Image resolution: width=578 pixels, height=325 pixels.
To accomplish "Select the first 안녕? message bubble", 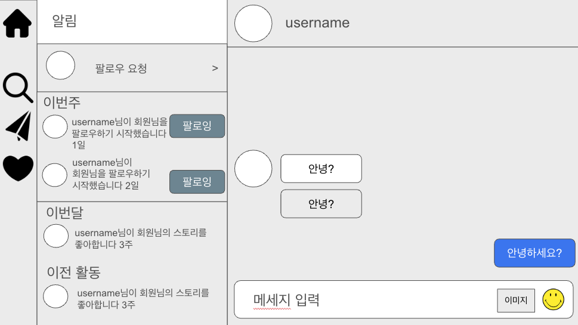I will [x=321, y=169].
